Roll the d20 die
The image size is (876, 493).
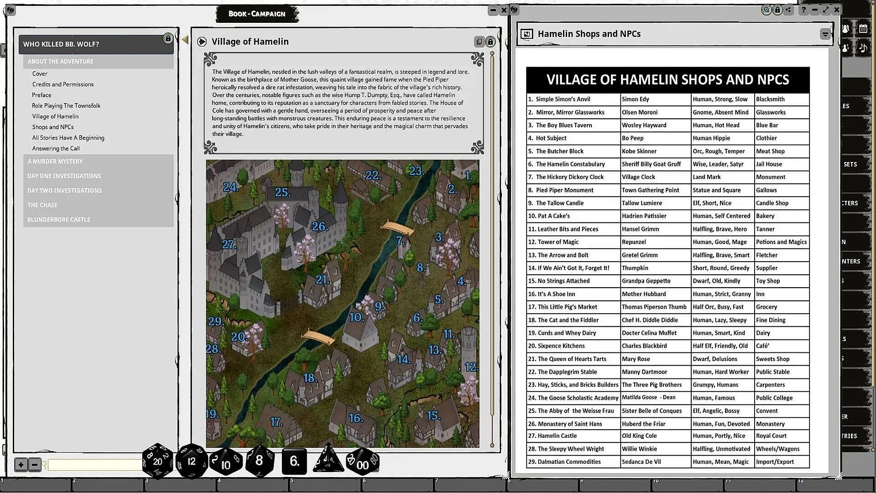point(157,461)
